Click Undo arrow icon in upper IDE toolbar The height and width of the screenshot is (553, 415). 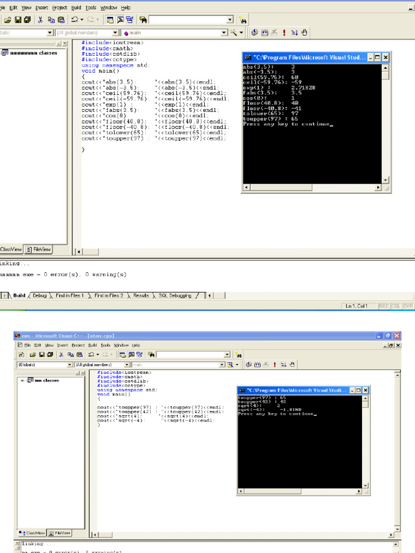(x=73, y=20)
